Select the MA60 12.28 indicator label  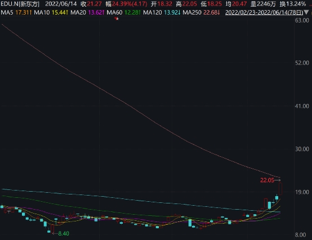(124, 13)
